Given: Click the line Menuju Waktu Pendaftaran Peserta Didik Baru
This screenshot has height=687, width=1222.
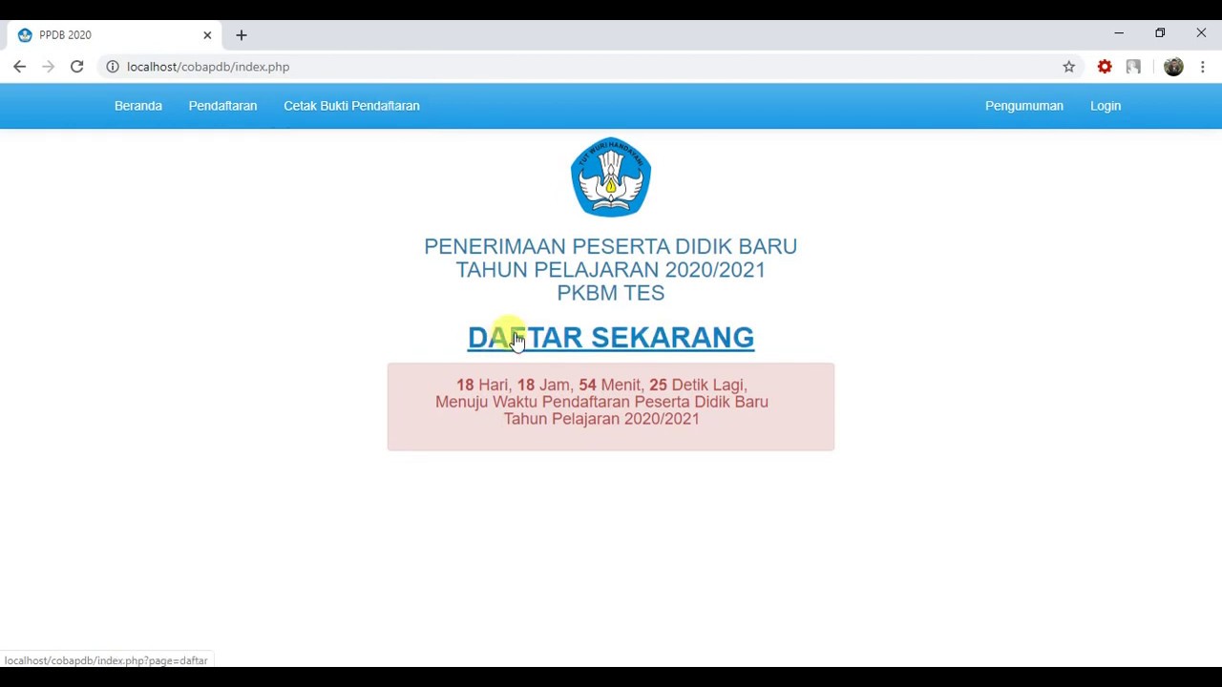Looking at the screenshot, I should coord(601,402).
